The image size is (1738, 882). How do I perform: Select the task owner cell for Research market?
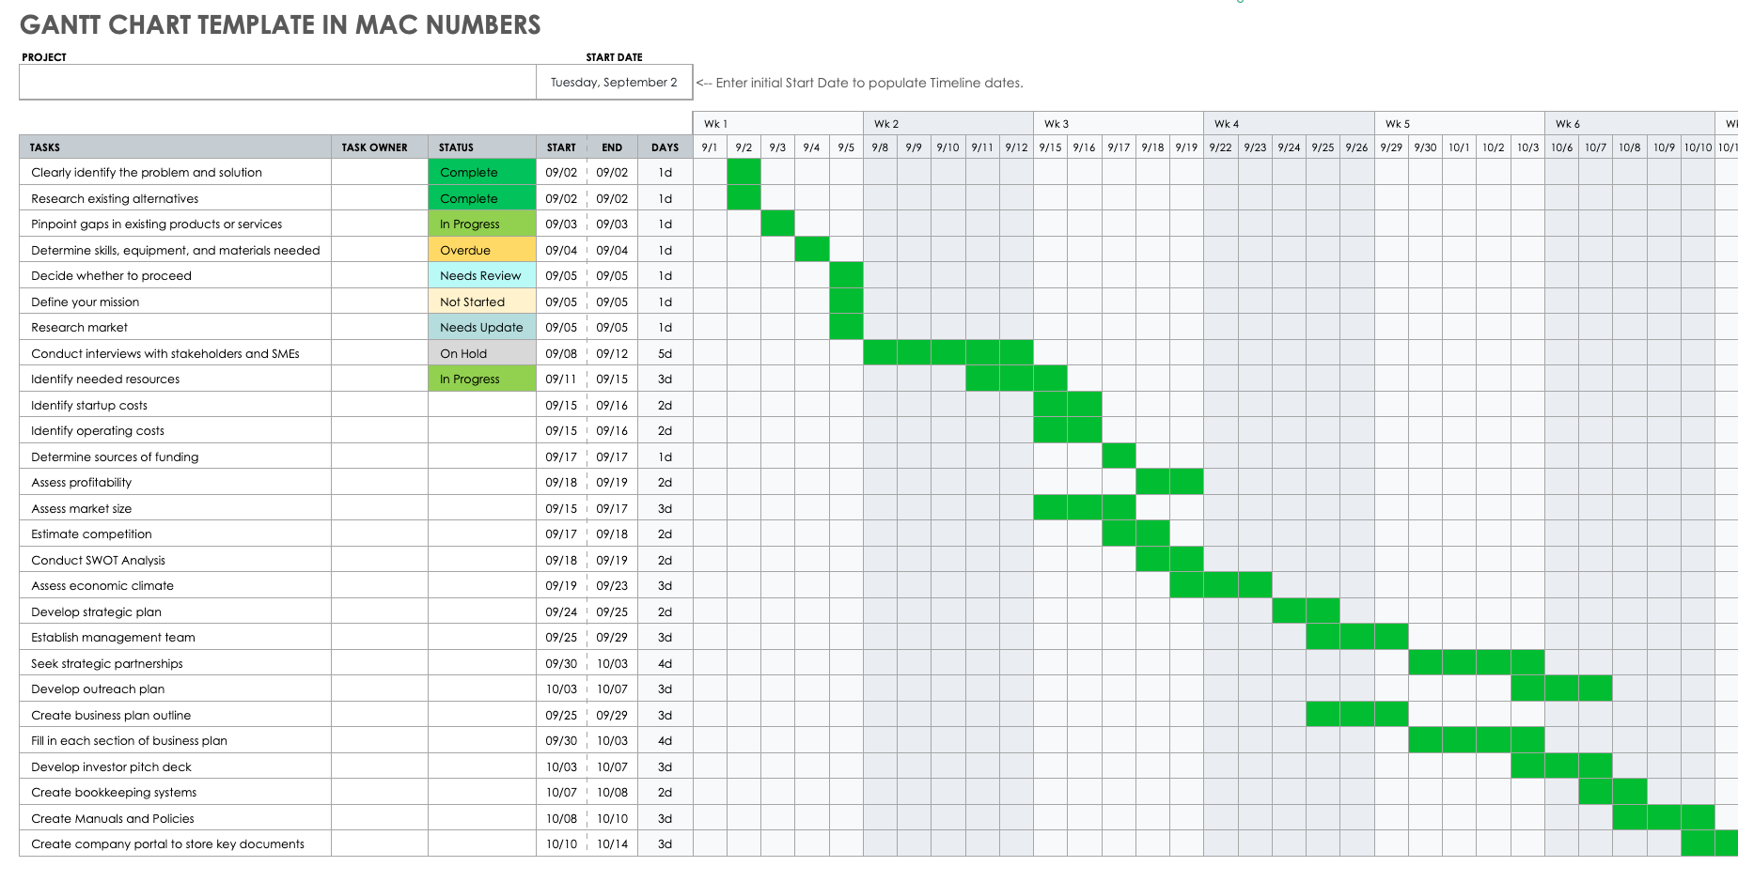pyautogui.click(x=379, y=328)
